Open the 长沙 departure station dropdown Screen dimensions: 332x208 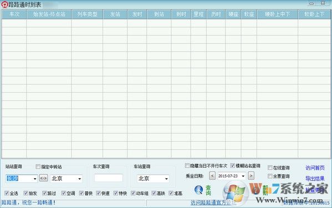[x=35, y=179]
